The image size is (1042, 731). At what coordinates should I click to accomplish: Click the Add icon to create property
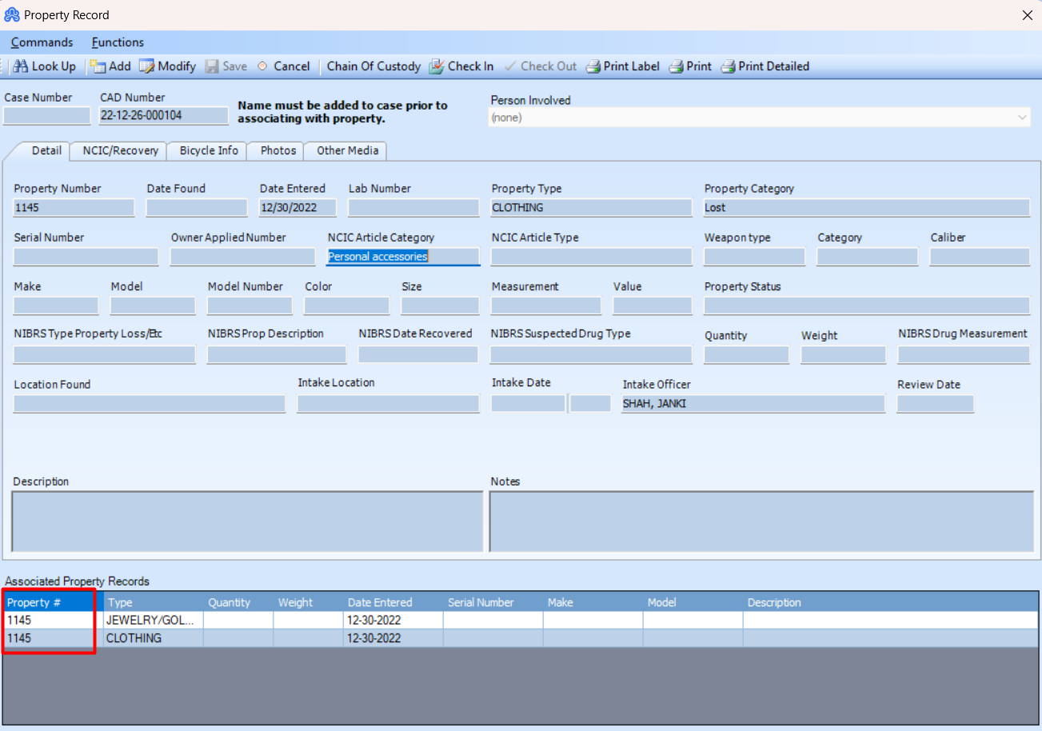[x=110, y=66]
